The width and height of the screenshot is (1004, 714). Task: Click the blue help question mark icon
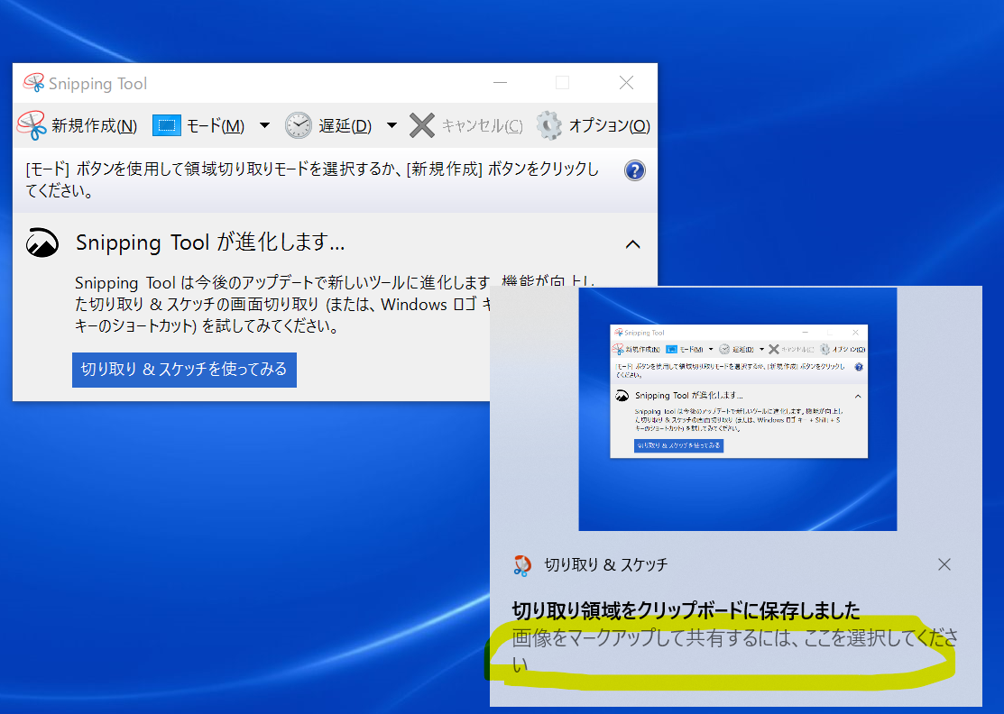coord(634,170)
